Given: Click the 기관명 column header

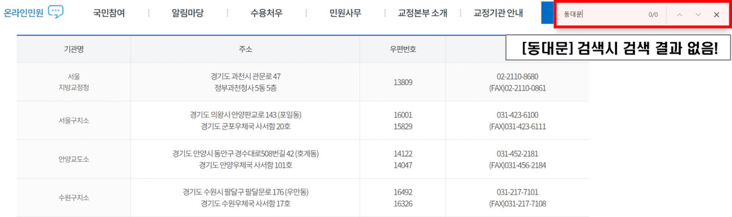Looking at the screenshot, I should point(74,49).
